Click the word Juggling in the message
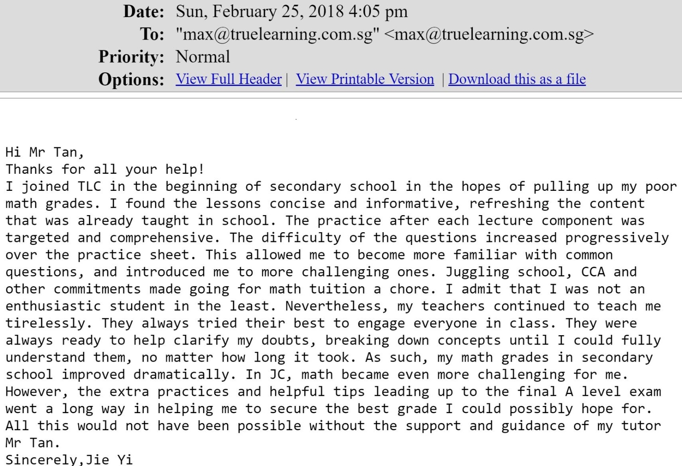This screenshot has height=466, width=682. (477, 272)
